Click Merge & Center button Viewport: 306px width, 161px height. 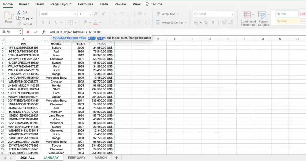pyautogui.click(x=169, y=23)
